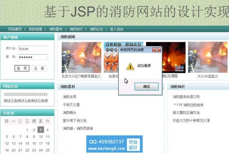This screenshot has height=154, width=229.
Task: Open the 大众4s店起火 caption link
Action: pos(208,76)
